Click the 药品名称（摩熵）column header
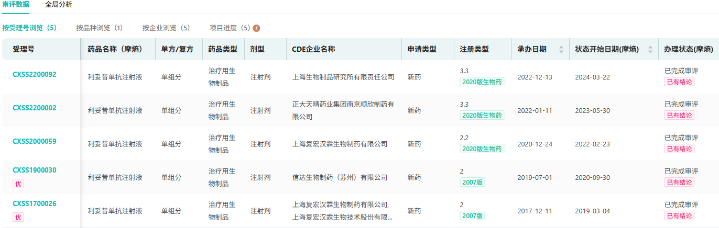This screenshot has width=719, height=228. click(116, 49)
